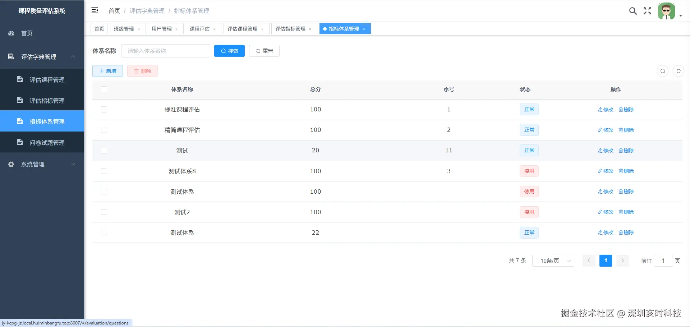Viewport: 690px width, 327px height.
Task: Delete the 测试体系8 row
Action: 626,171
